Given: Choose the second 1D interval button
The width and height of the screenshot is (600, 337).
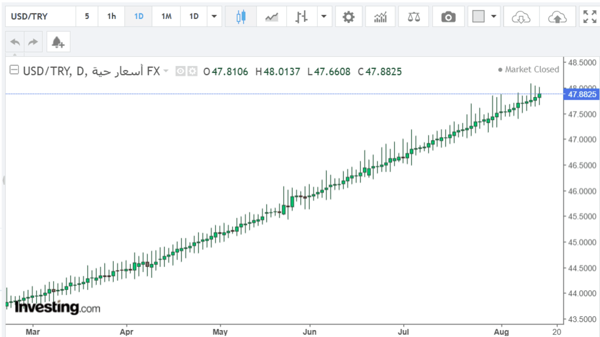Looking at the screenshot, I should [193, 16].
